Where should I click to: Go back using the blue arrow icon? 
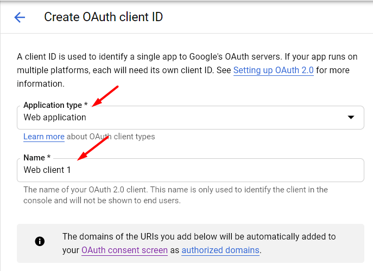pyautogui.click(x=20, y=17)
